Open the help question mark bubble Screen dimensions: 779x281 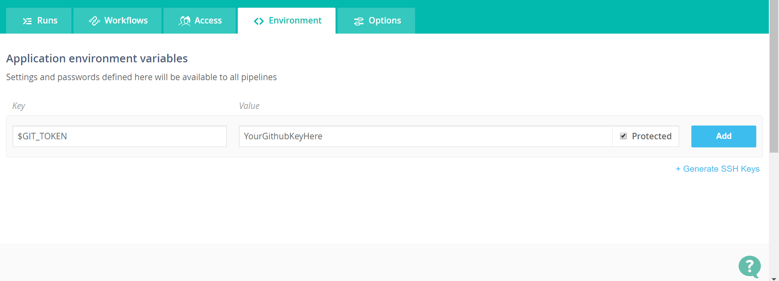[749, 266]
